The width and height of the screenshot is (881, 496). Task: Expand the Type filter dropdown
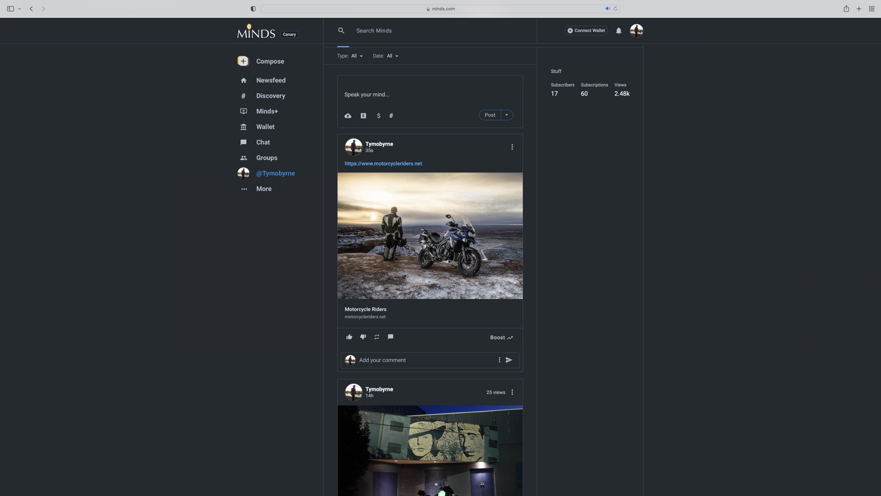(x=357, y=56)
